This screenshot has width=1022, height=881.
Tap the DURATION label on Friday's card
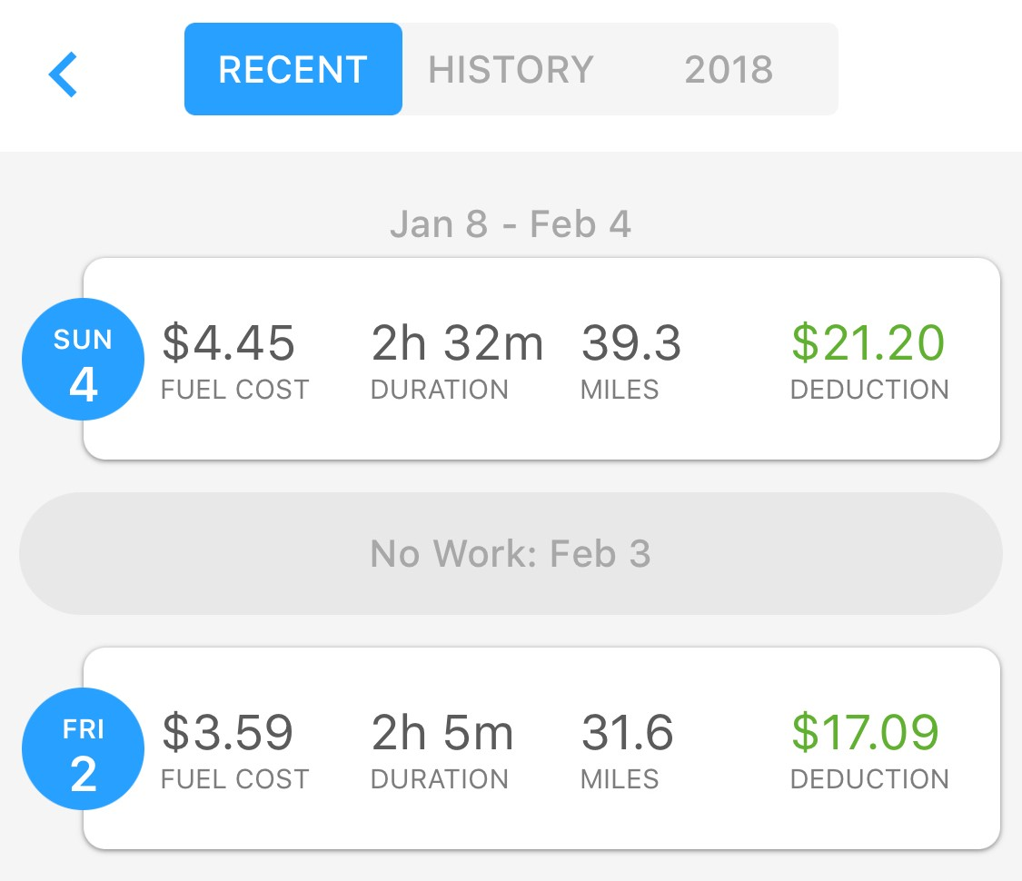click(440, 778)
